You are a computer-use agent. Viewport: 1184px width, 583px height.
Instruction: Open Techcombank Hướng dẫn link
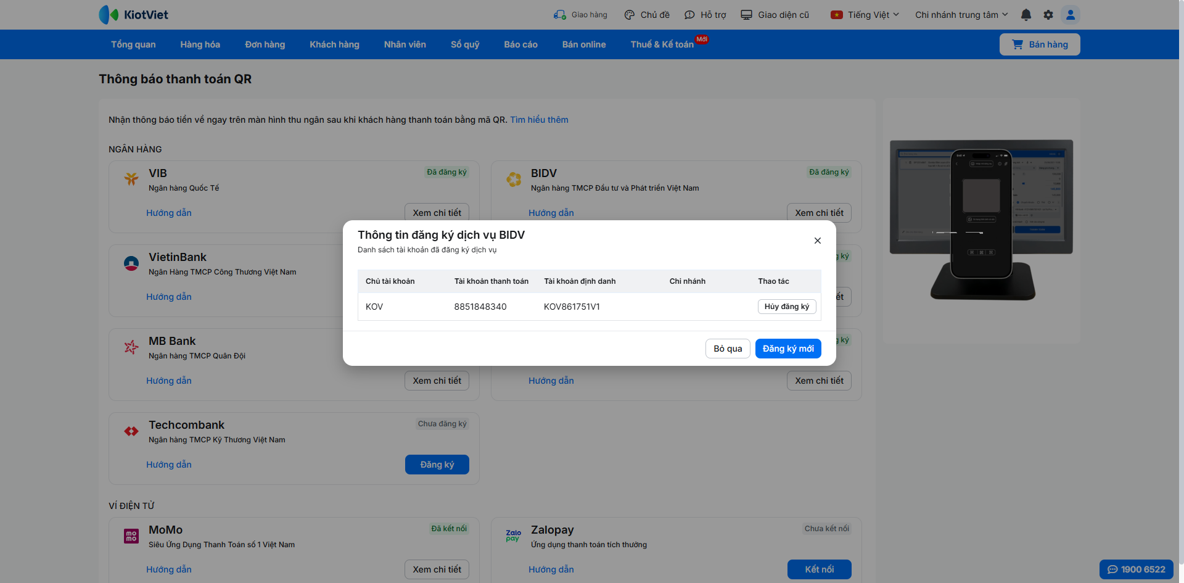coord(169,465)
